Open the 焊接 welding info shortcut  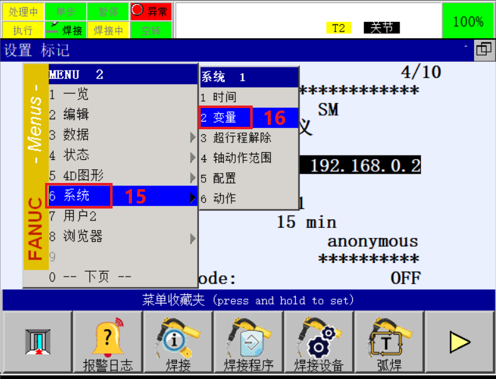pos(178,342)
